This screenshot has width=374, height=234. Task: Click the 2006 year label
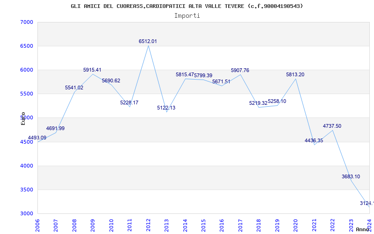coord(37,225)
